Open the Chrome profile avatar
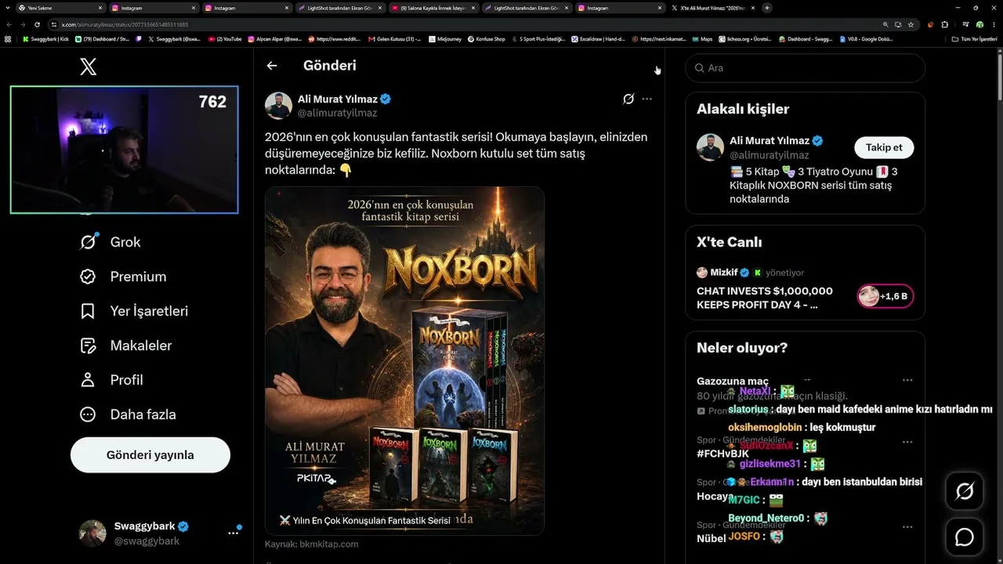Viewport: 1003px width, 564px height. (x=979, y=24)
